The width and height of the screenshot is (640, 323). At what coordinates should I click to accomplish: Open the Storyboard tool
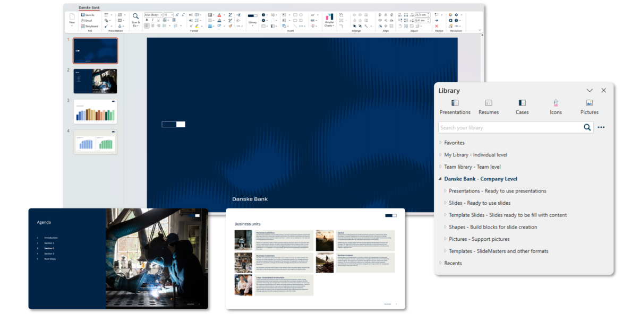89,26
